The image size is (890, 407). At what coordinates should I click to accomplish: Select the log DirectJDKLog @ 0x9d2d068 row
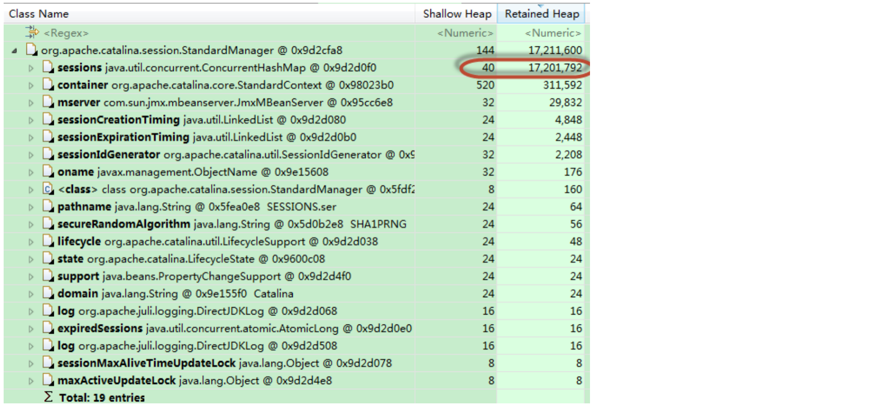tap(197, 311)
